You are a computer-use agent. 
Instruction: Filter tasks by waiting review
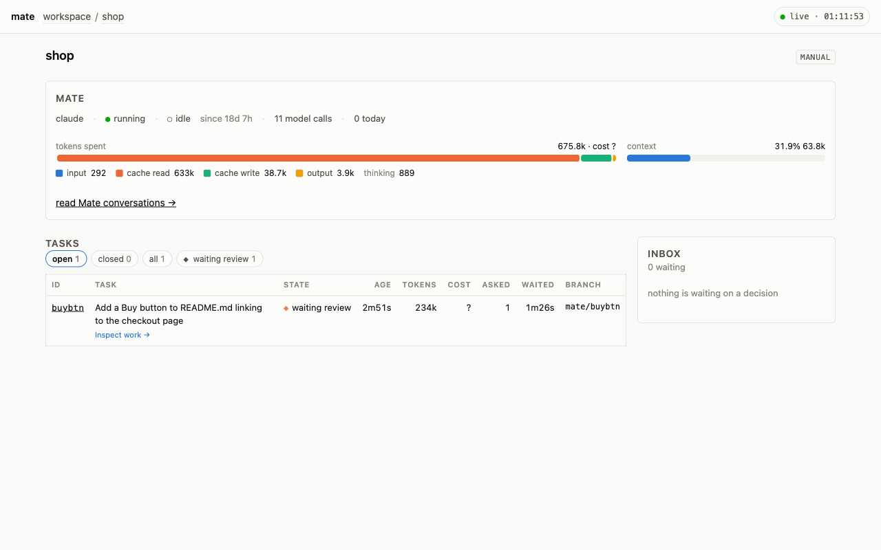point(220,259)
